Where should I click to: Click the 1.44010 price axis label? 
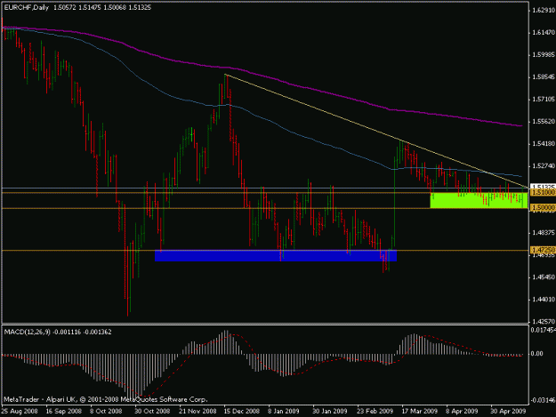(544, 300)
